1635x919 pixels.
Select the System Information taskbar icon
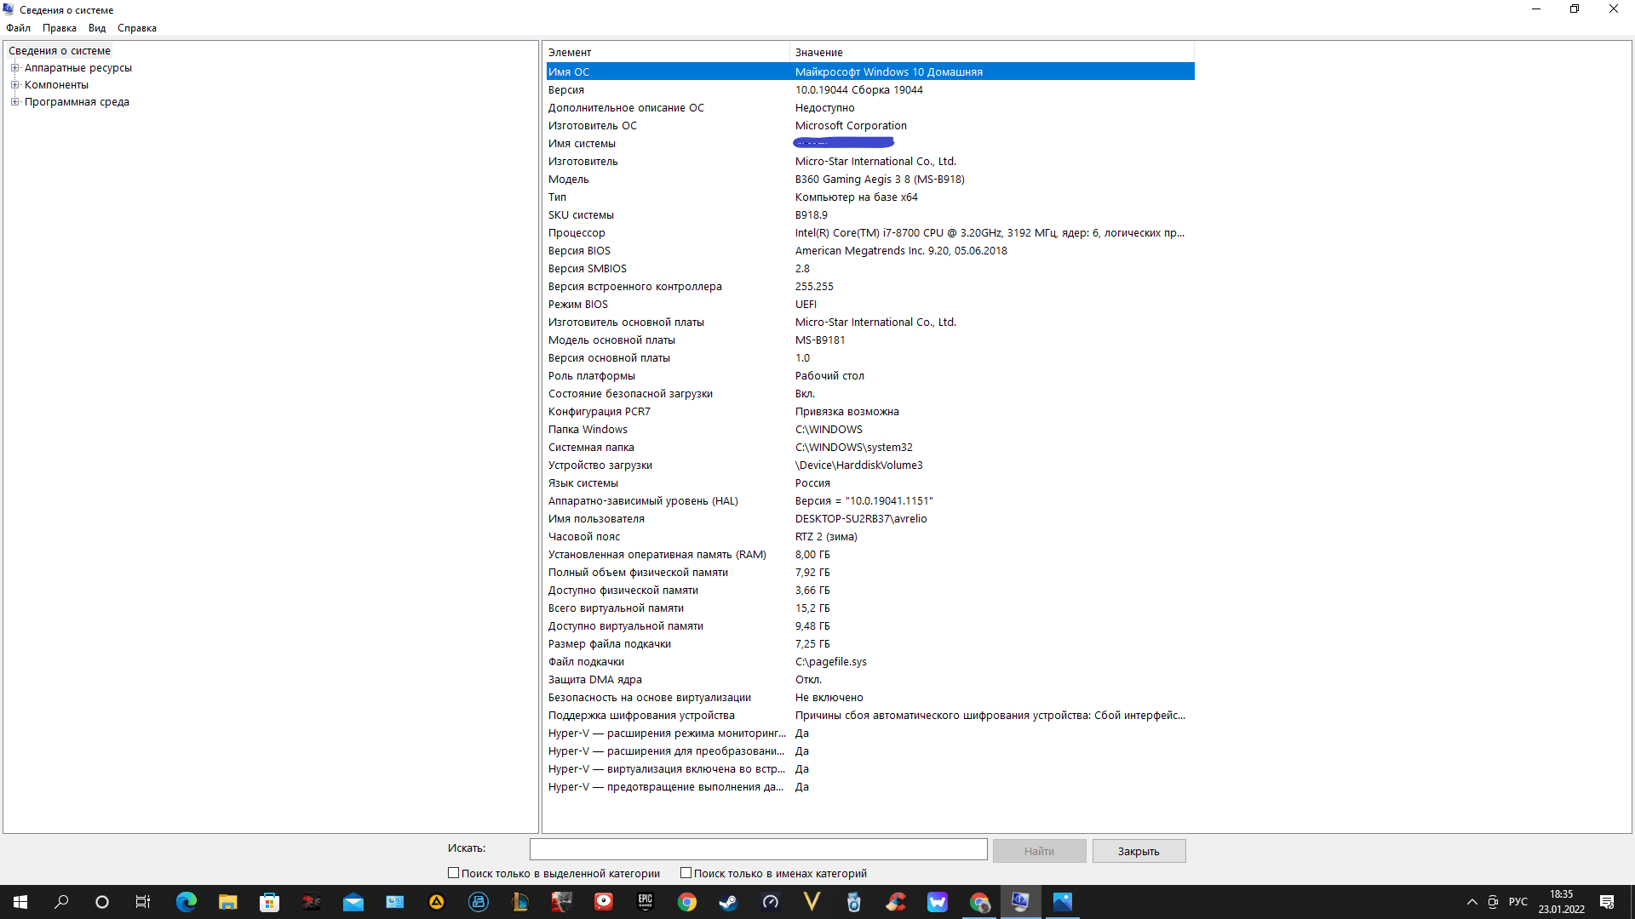(x=1020, y=902)
